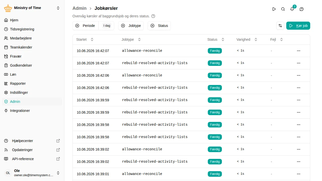Open row actions for 16:39:01 allowance-reconcile
This screenshot has width=322, height=181.
[x=299, y=174]
